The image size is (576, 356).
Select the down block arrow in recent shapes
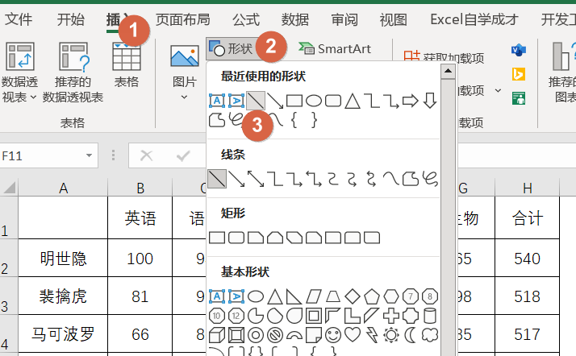coord(429,101)
